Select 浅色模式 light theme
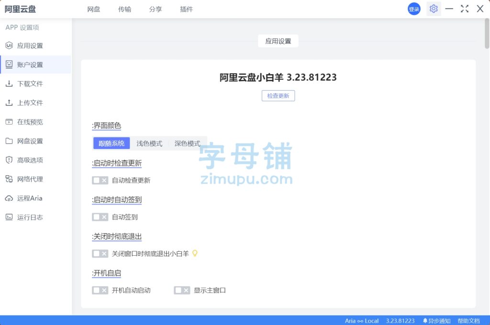Image resolution: width=490 pixels, height=325 pixels. (149, 143)
